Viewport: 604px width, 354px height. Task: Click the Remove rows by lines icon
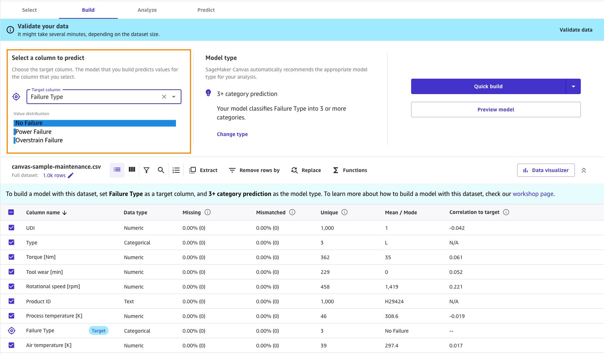232,170
